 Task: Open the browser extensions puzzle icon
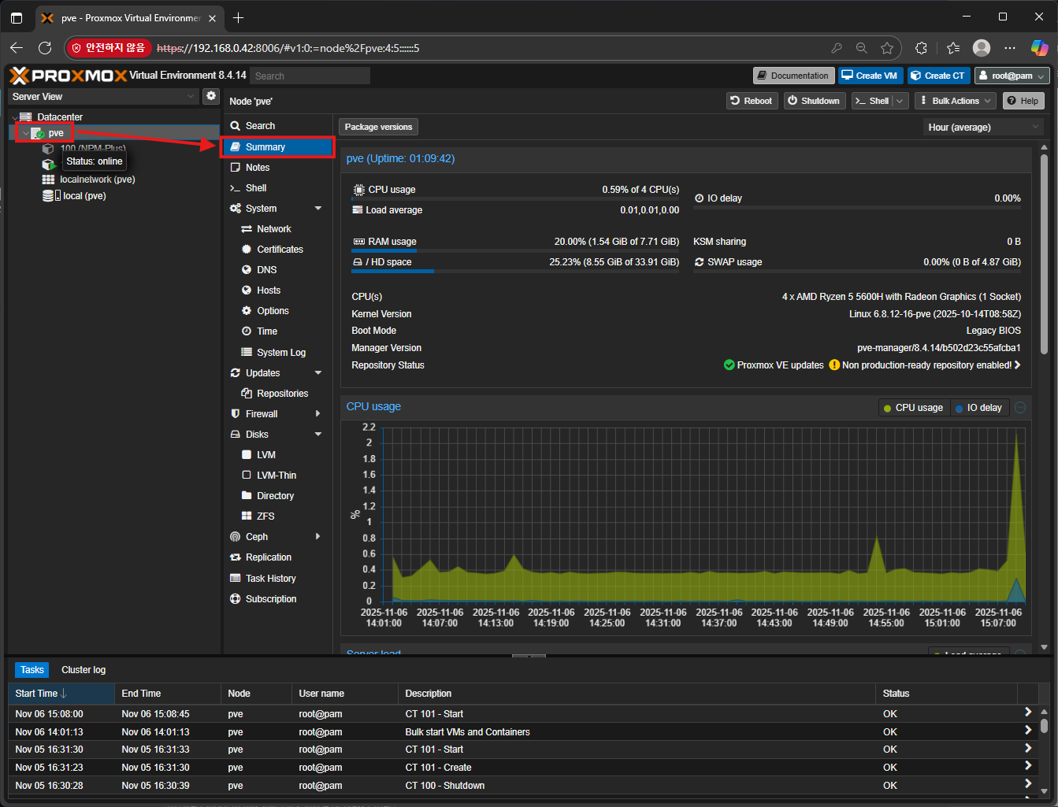[921, 48]
